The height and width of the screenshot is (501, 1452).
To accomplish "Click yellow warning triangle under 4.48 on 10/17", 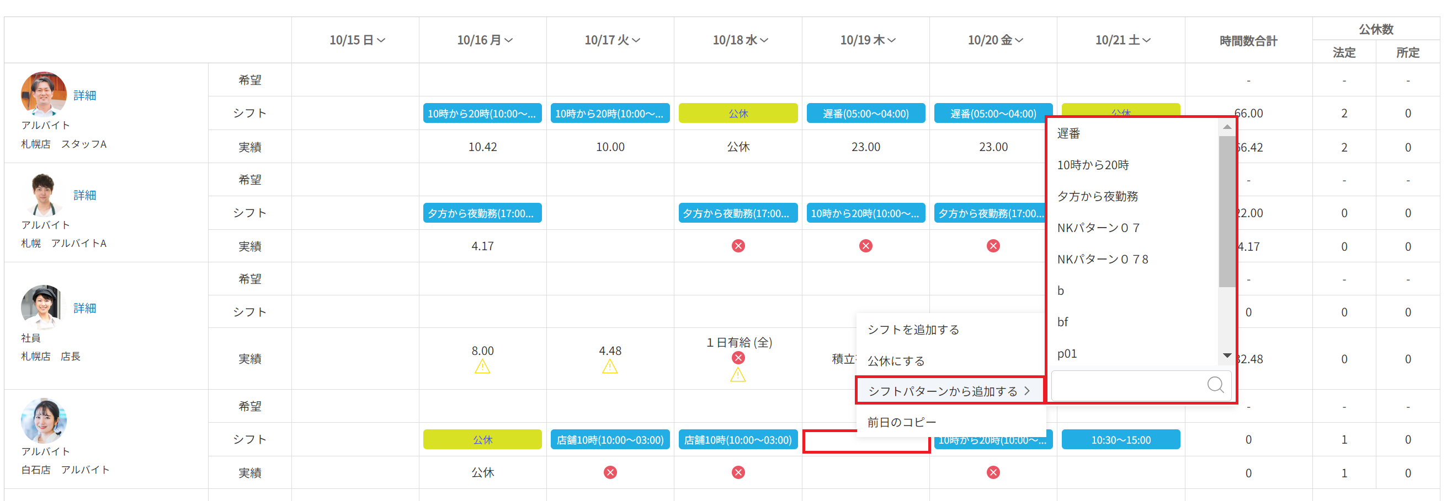I will [x=609, y=367].
